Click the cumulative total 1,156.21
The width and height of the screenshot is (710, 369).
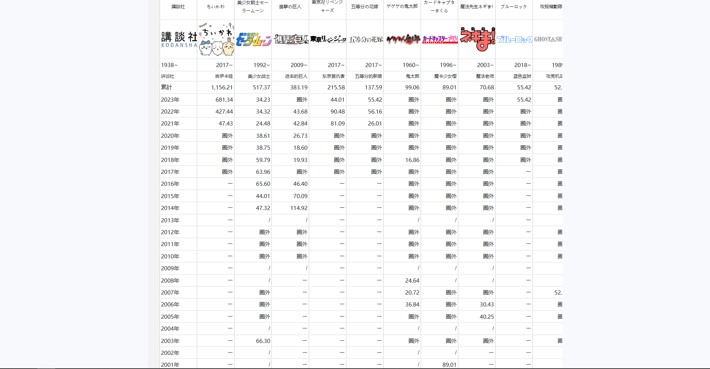(222, 88)
